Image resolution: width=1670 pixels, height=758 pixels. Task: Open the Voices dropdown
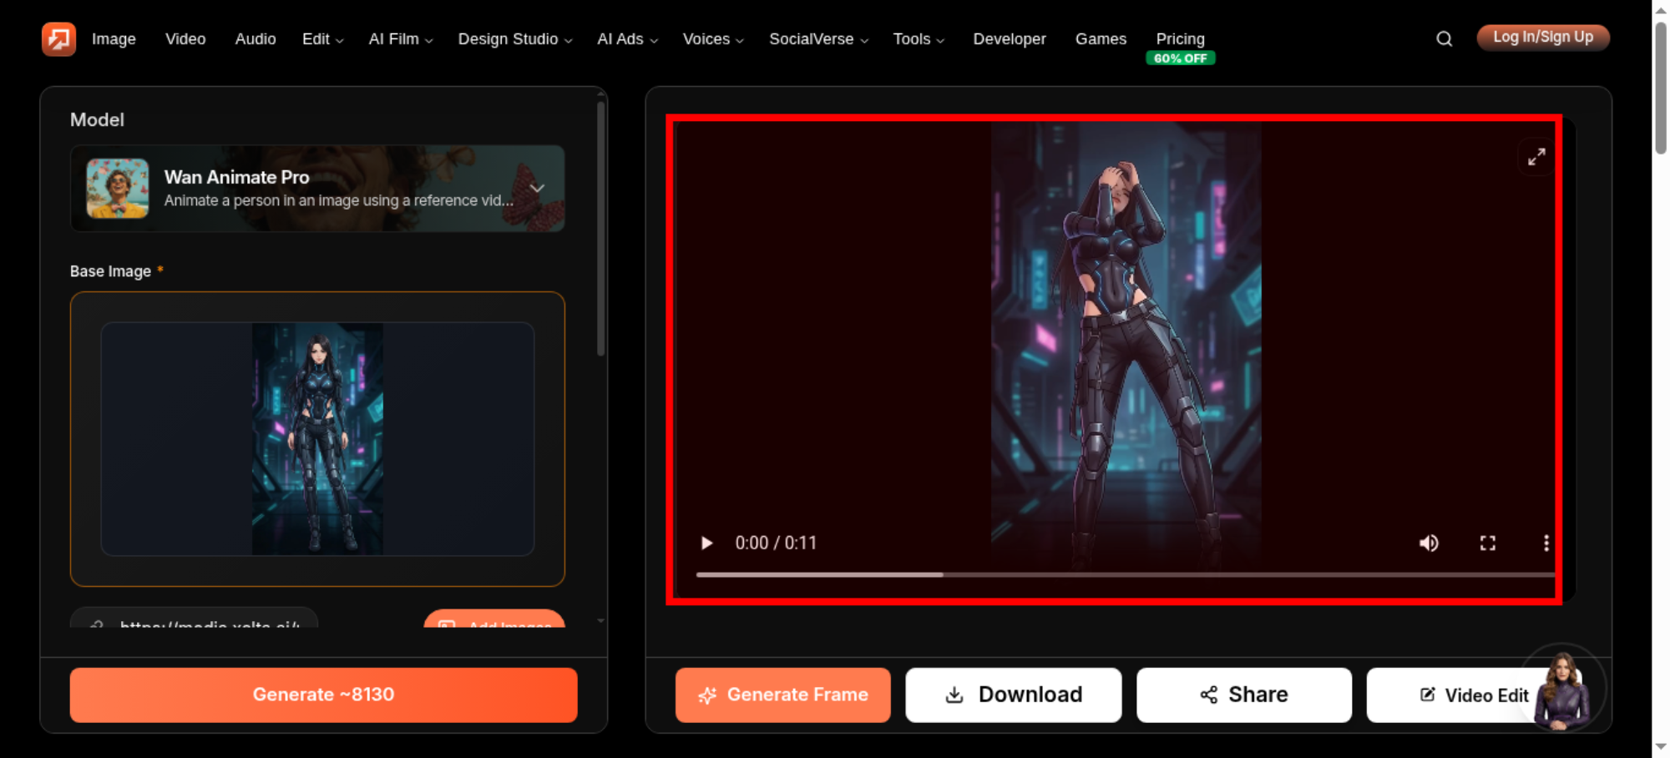point(712,38)
